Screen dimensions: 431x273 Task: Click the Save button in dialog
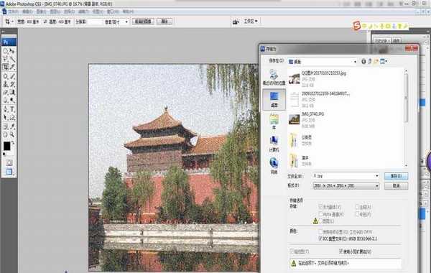pos(396,176)
